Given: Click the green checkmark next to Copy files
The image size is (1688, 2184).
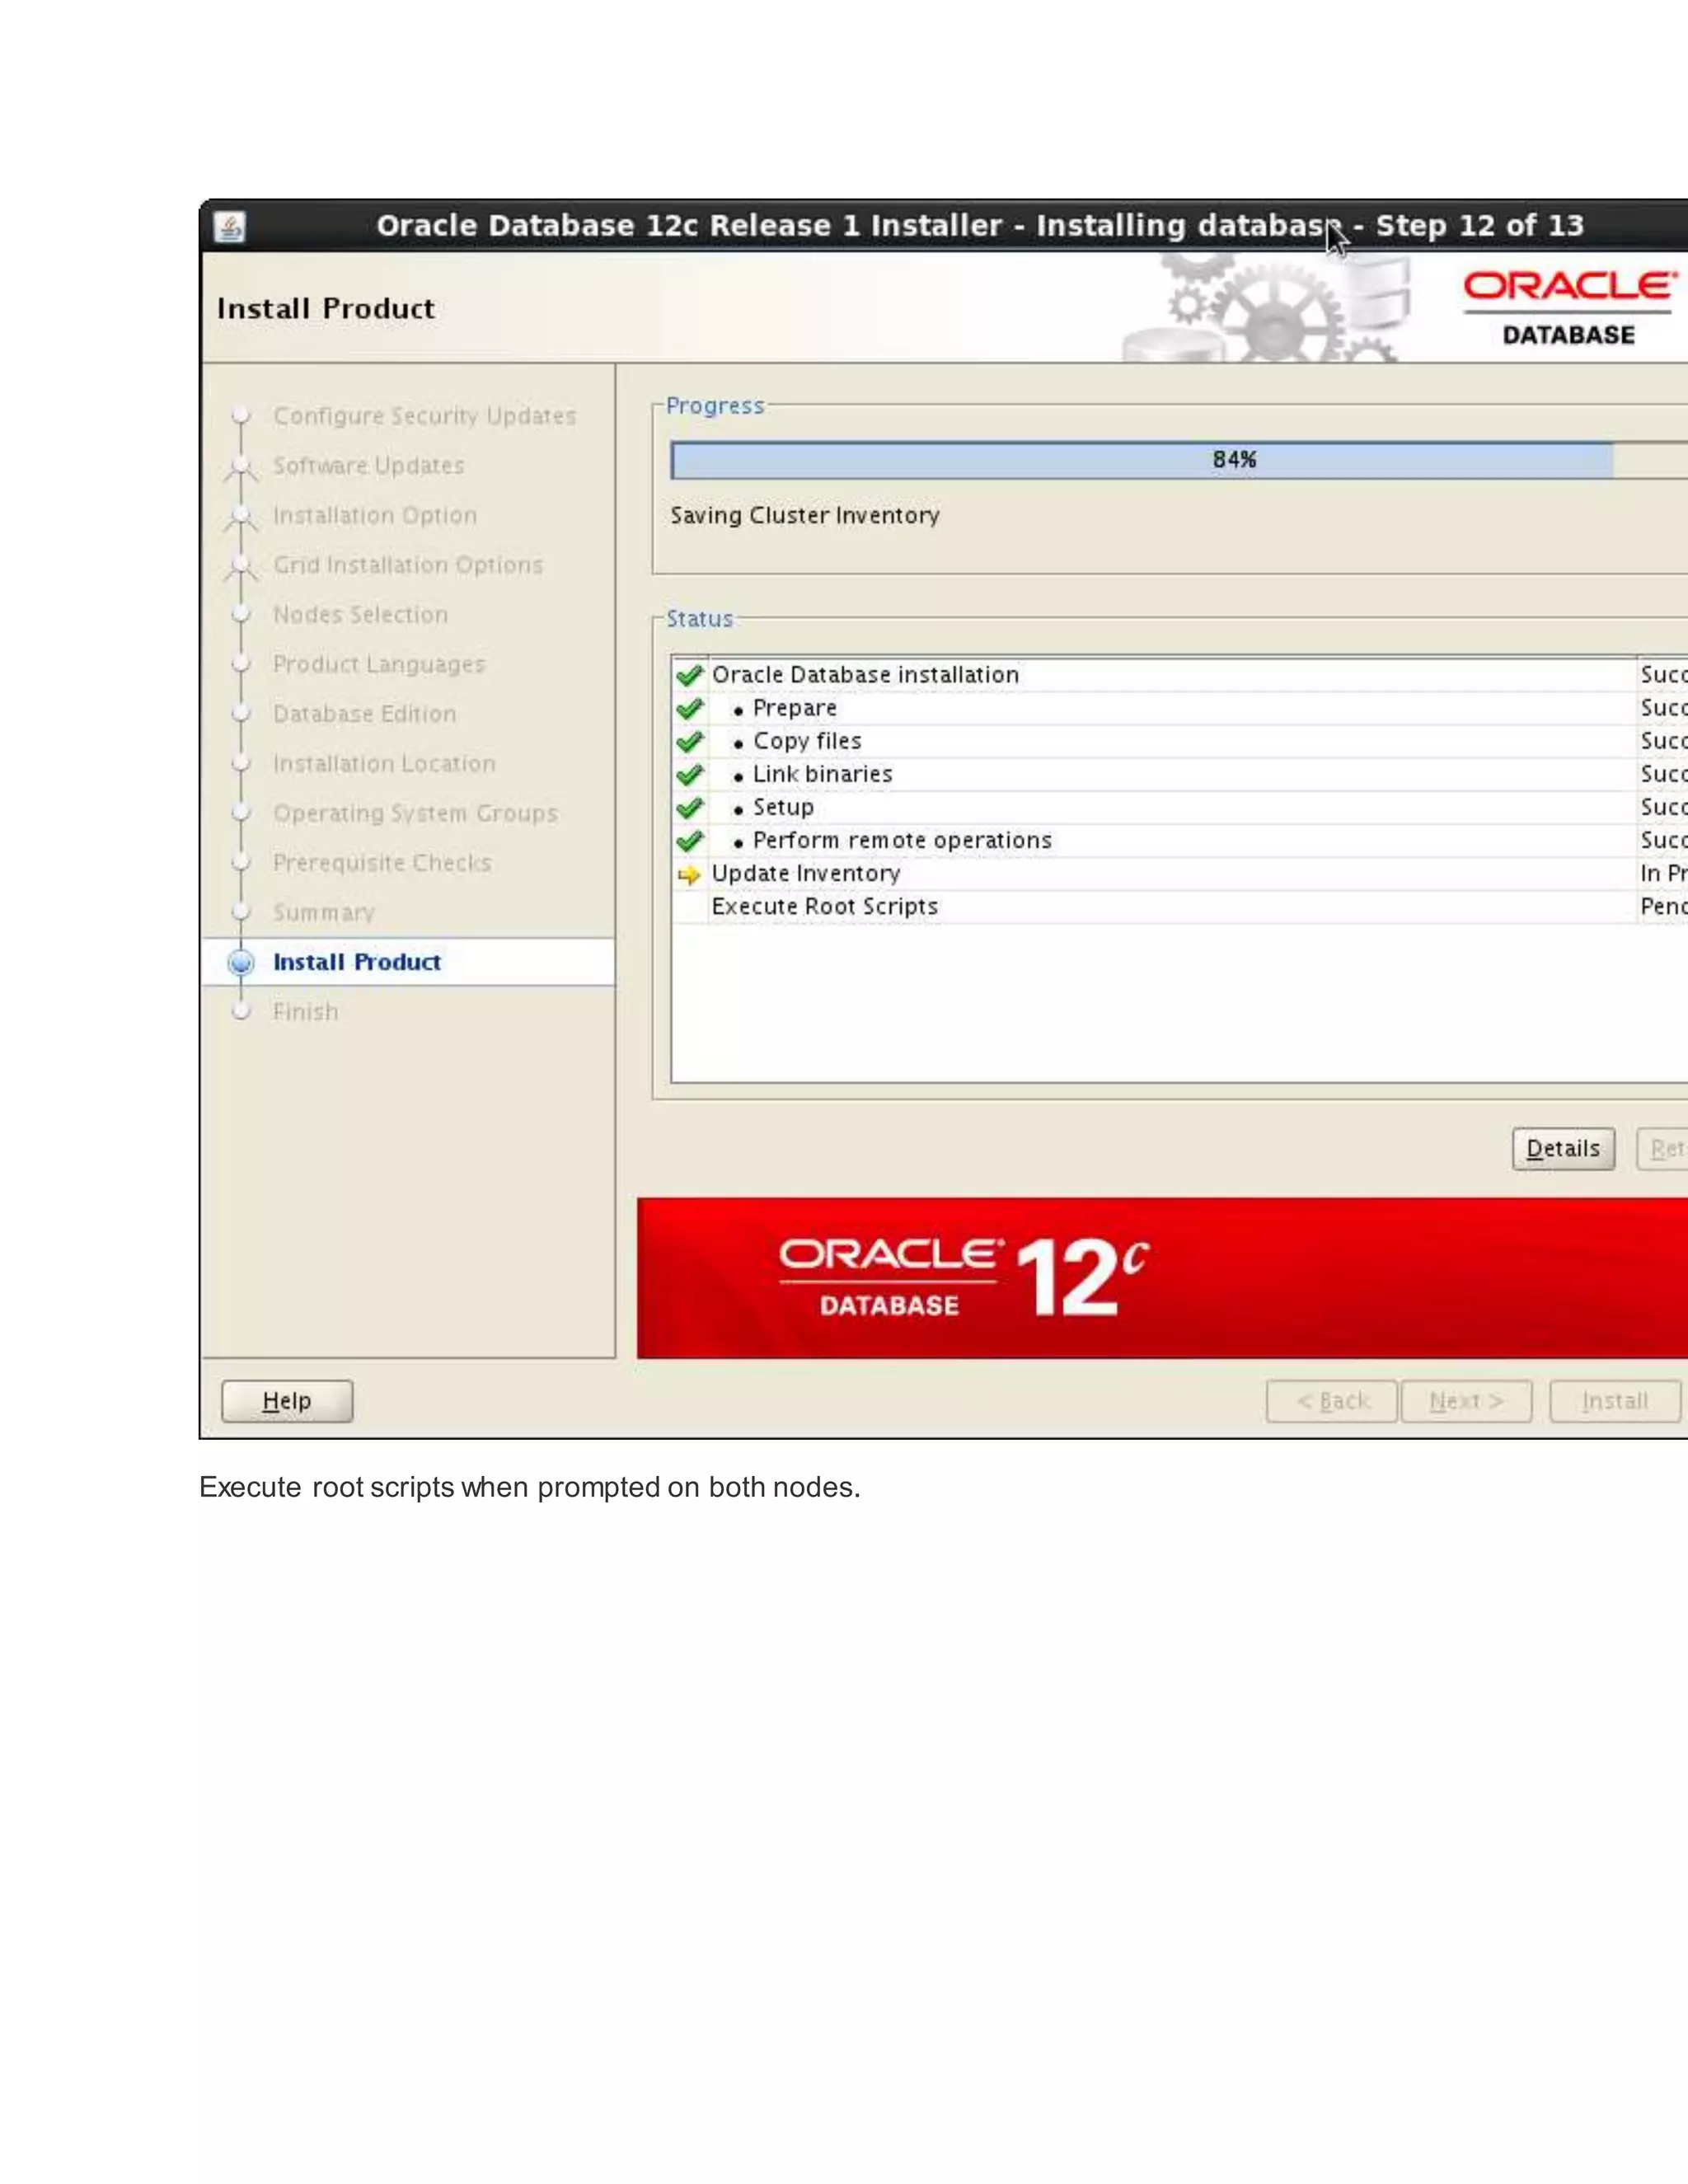Looking at the screenshot, I should (x=689, y=742).
